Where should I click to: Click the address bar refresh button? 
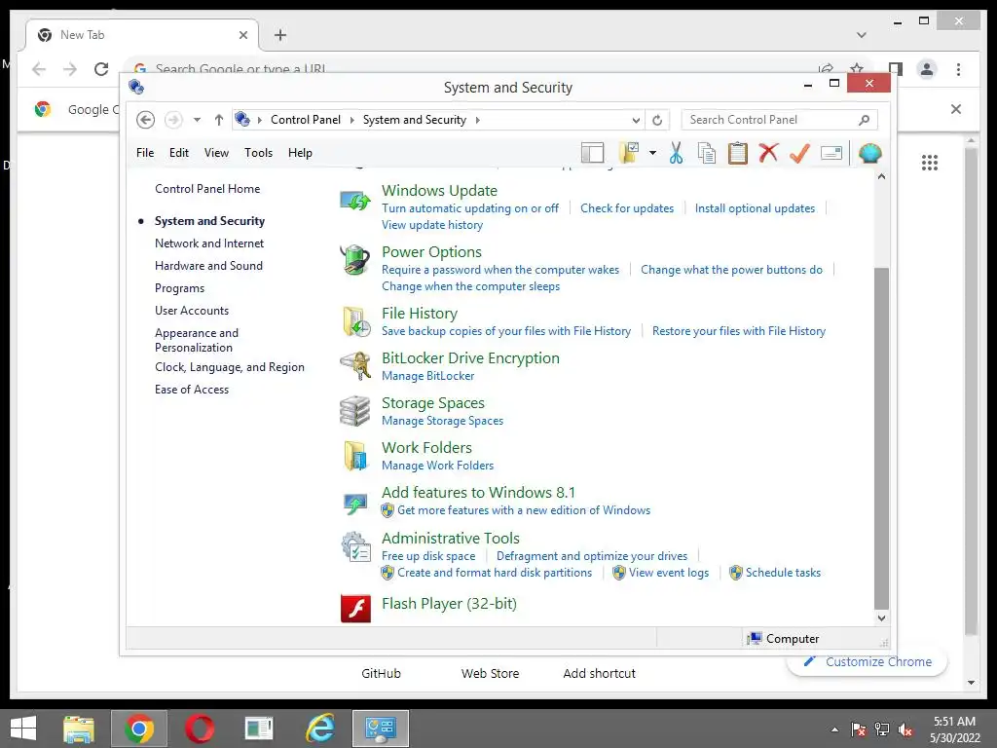tap(657, 120)
